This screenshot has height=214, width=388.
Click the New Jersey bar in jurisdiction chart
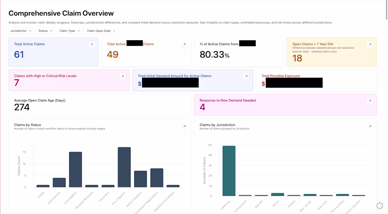310,195
